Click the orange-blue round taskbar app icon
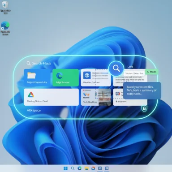The image size is (172, 172). [x=93, y=168]
